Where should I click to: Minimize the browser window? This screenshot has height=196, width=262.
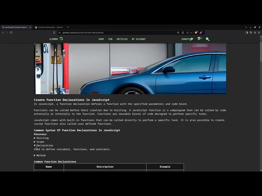(251, 27)
